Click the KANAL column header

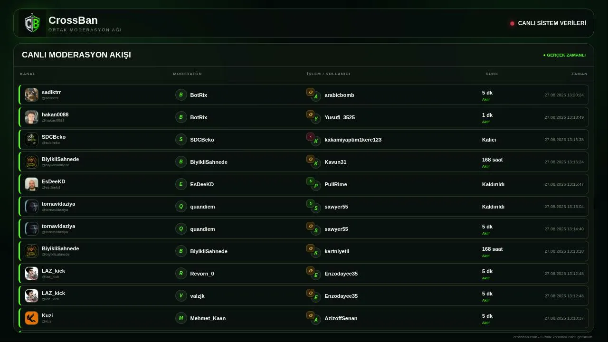[x=28, y=74]
